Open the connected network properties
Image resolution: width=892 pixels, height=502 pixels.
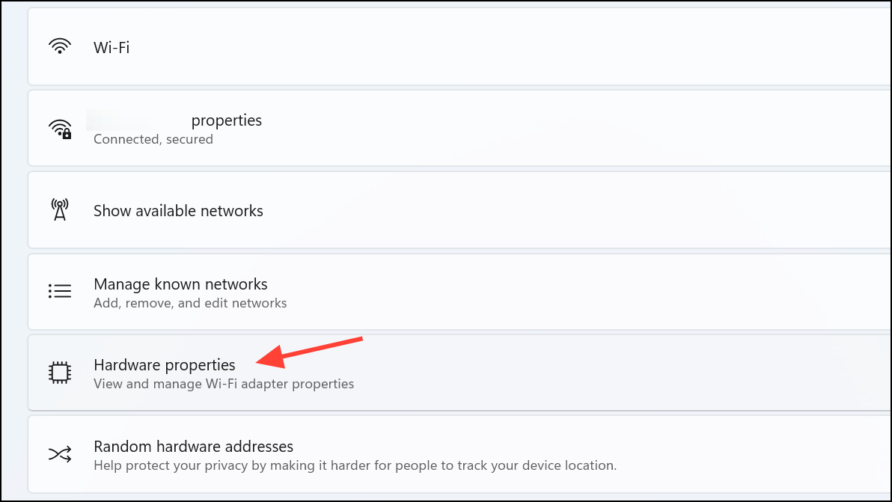459,129
